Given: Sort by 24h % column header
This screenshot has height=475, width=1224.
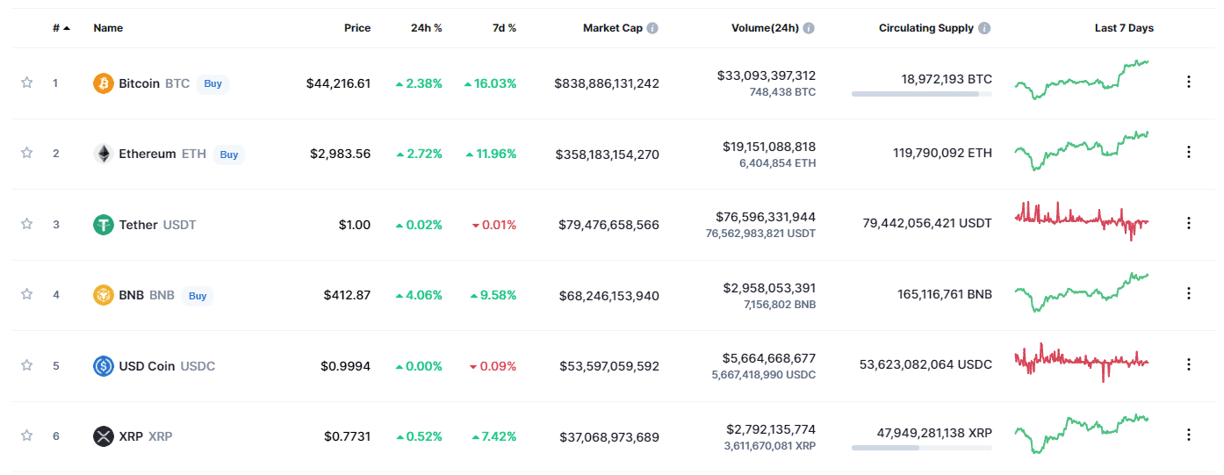Looking at the screenshot, I should pos(426,28).
